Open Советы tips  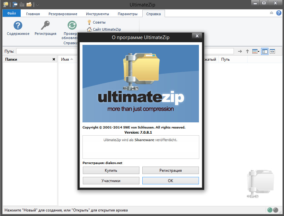[96, 22]
